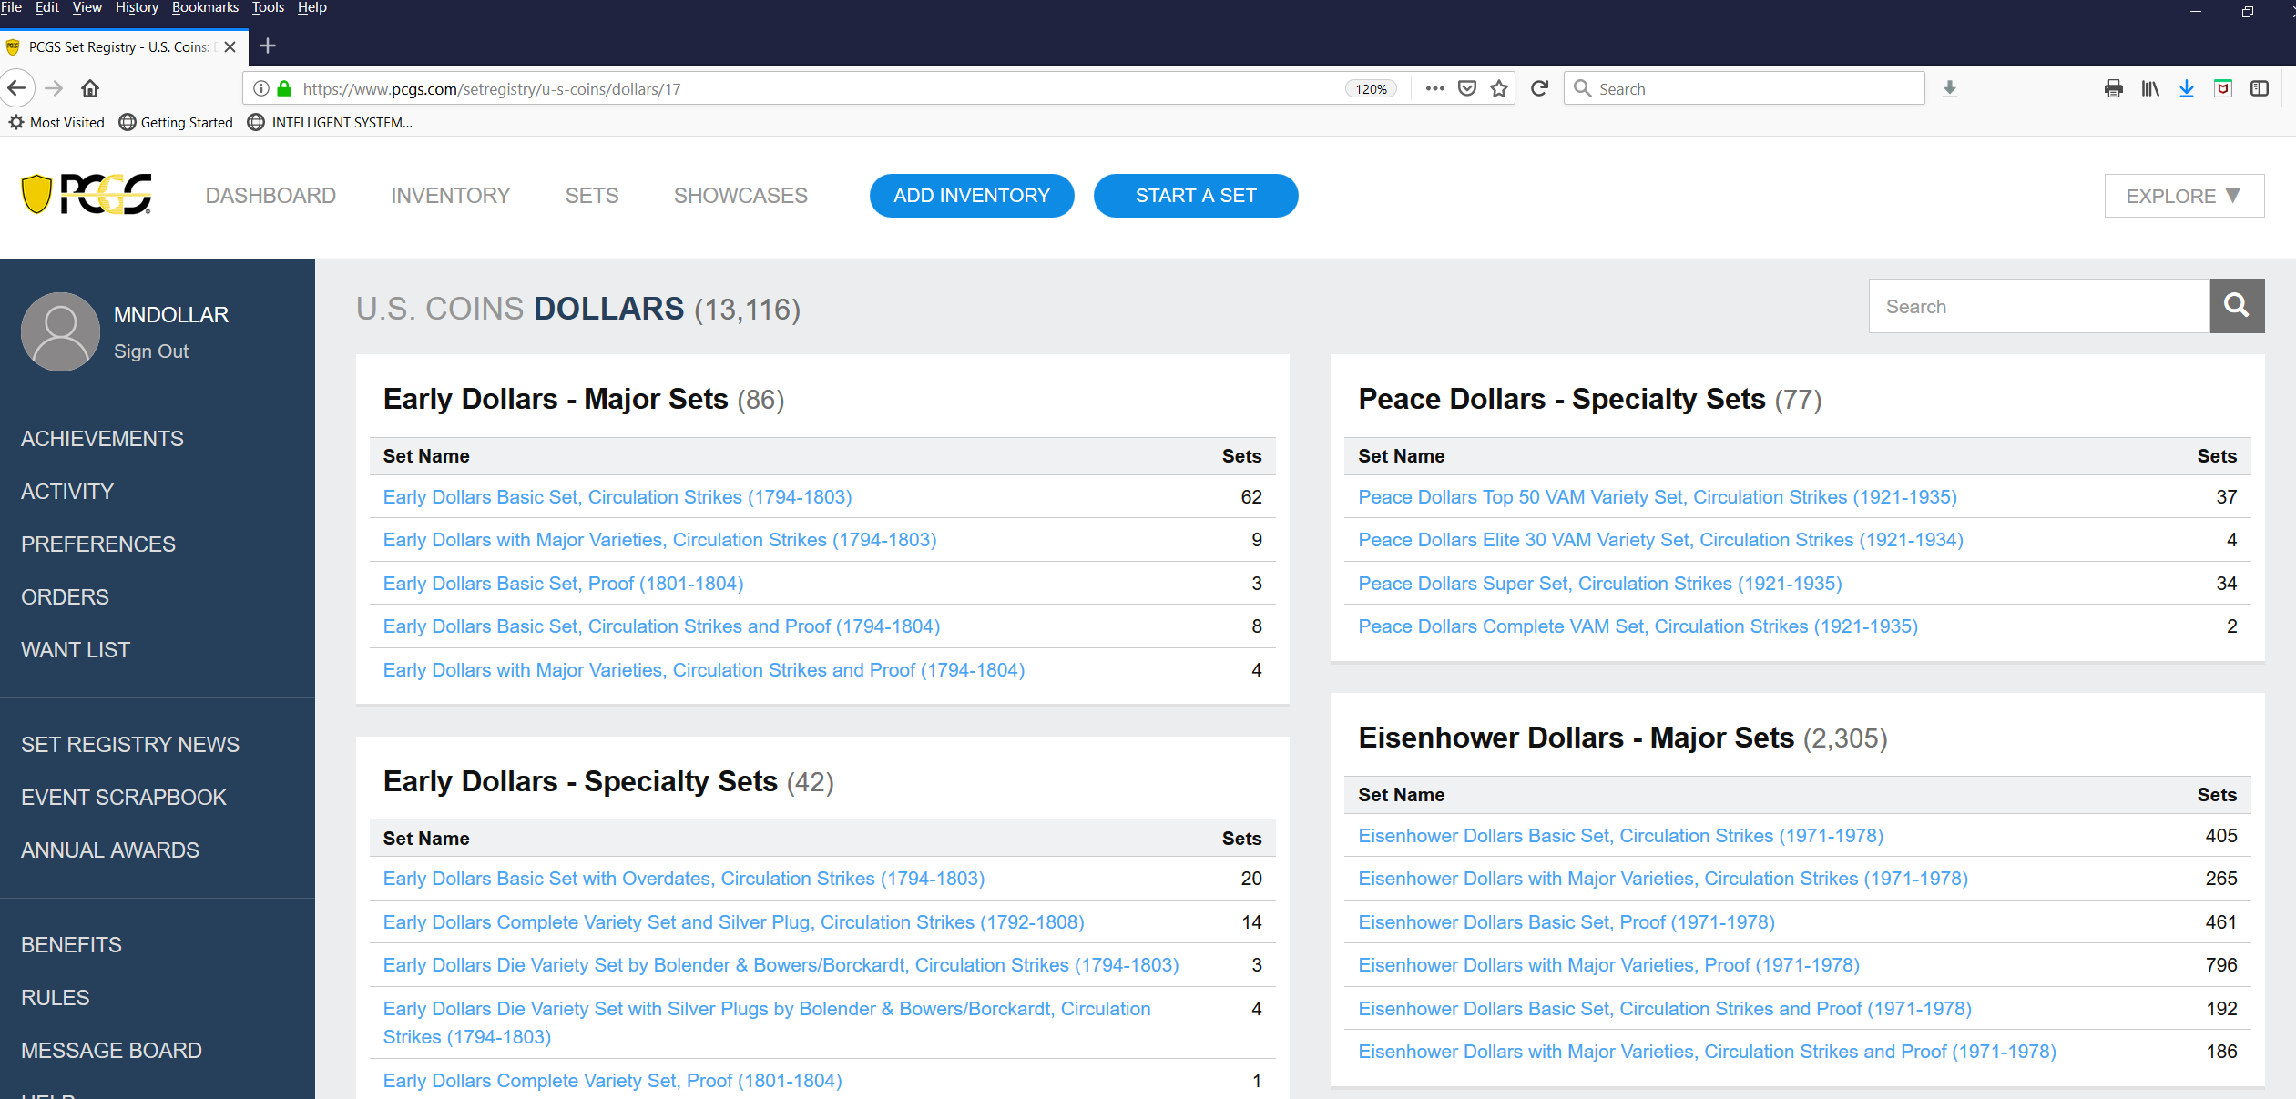Open Early Dollars Basic Set, Proof (1801-1804)
The height and width of the screenshot is (1099, 2296).
pyautogui.click(x=563, y=584)
